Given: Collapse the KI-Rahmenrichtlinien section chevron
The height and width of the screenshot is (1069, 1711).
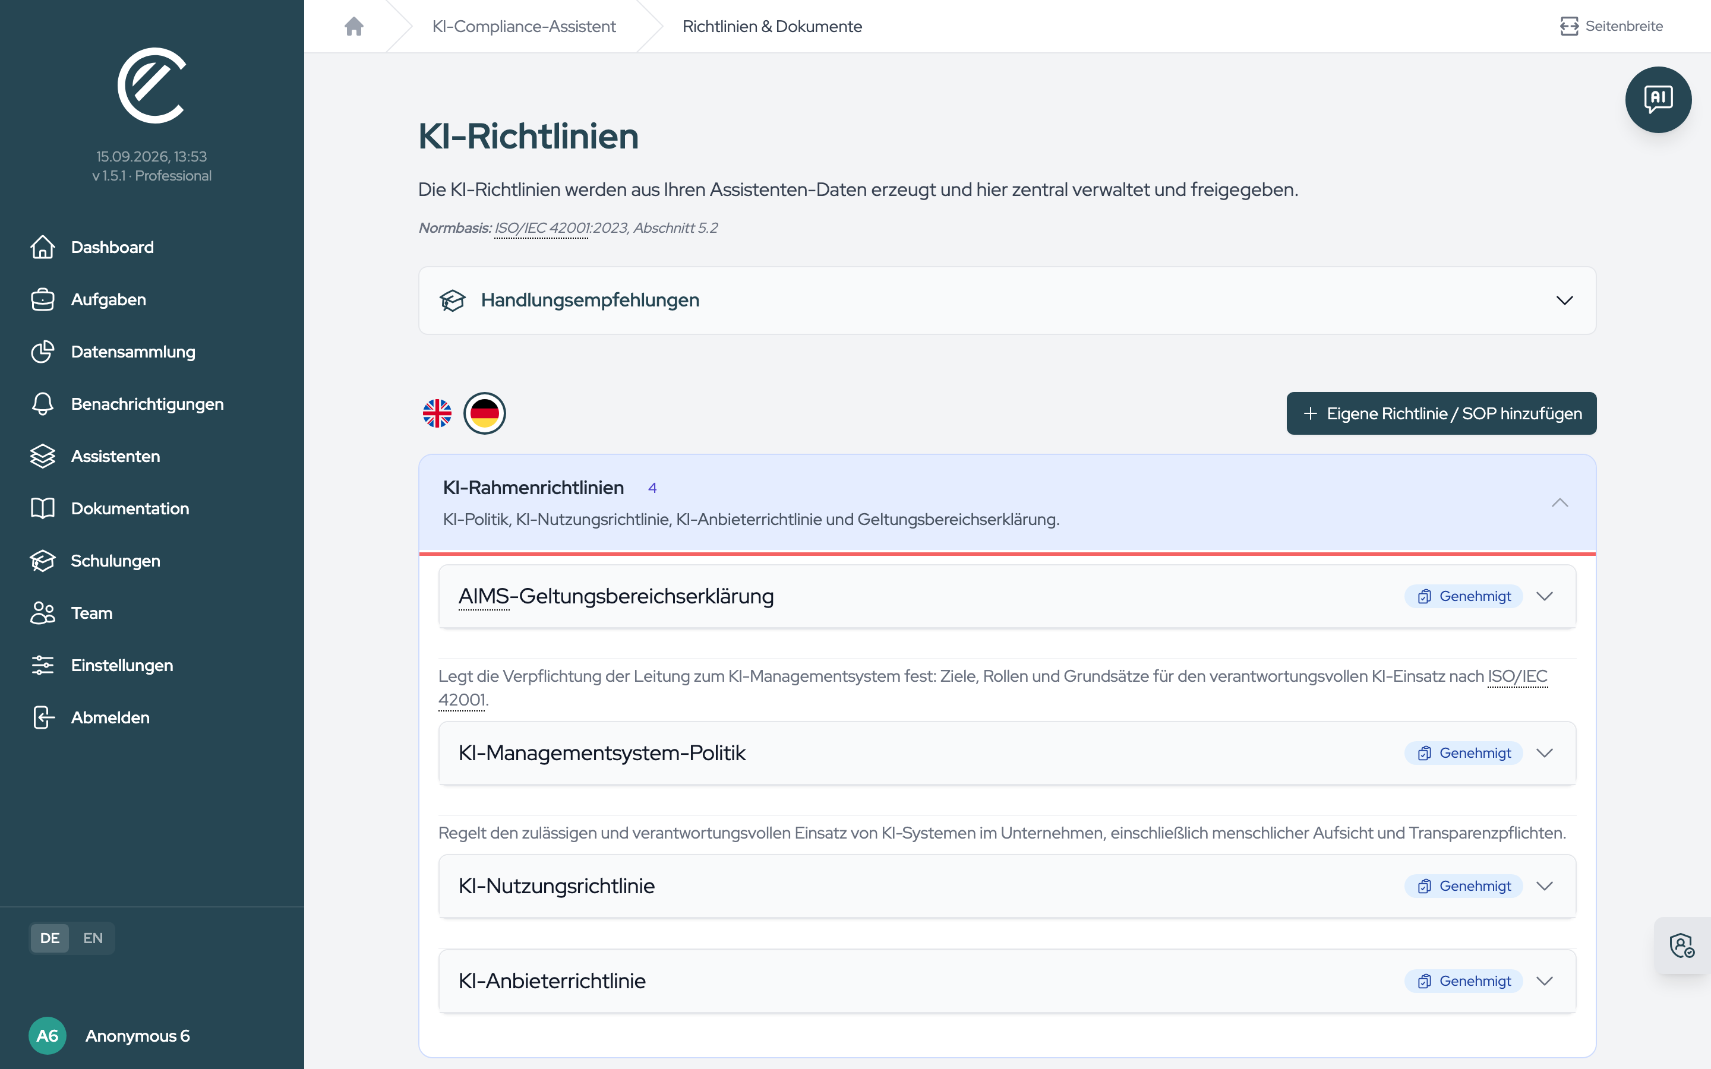Looking at the screenshot, I should click(1560, 502).
